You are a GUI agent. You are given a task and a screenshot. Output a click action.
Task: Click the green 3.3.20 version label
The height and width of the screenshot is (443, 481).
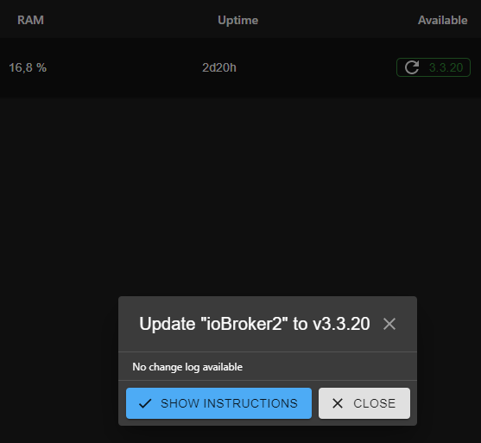click(446, 67)
